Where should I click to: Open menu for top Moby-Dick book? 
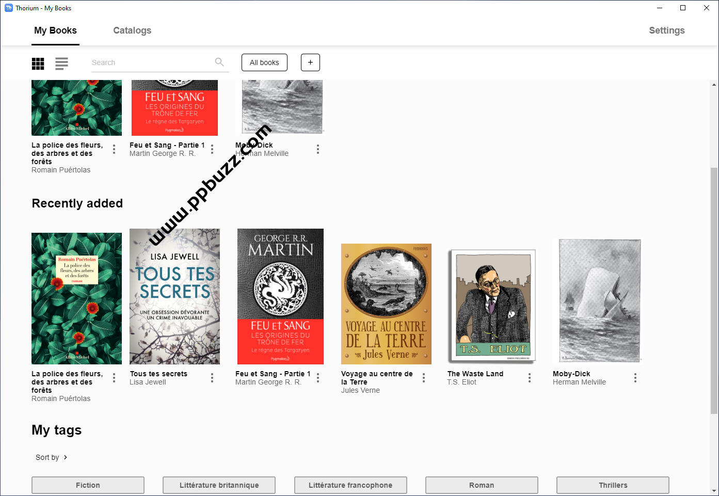pos(318,149)
